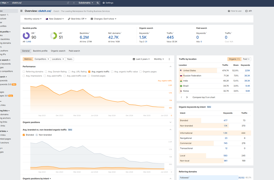This screenshot has height=180, width=274.
Task: Click the link icon beside Best links
Action: 69,19
